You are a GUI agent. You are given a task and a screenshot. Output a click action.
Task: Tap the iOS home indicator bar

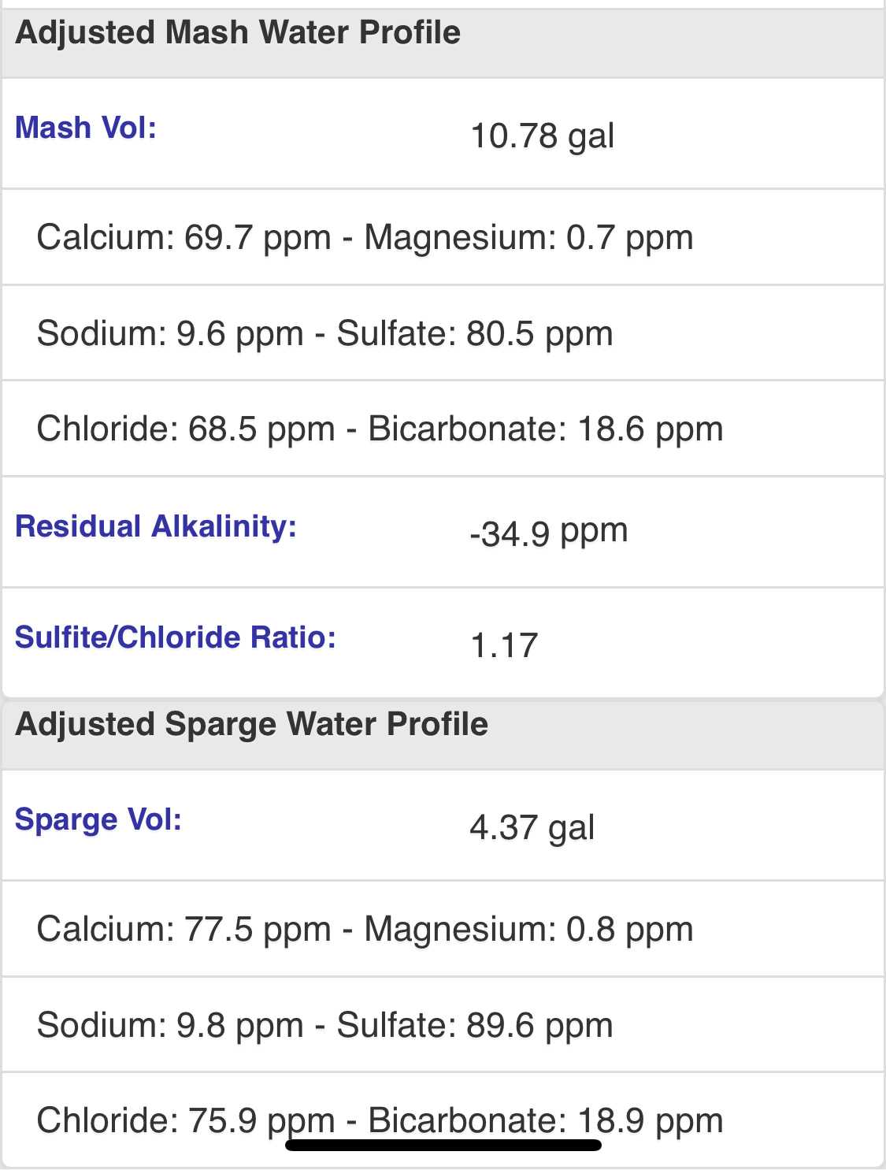coord(443,1145)
